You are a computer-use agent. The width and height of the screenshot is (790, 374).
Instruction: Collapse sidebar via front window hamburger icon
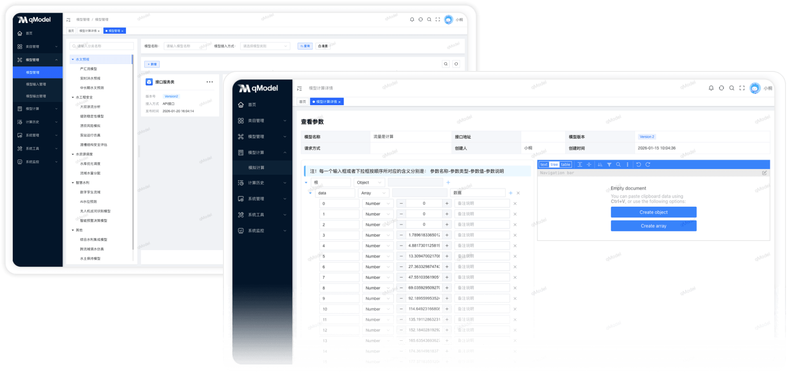pos(299,88)
